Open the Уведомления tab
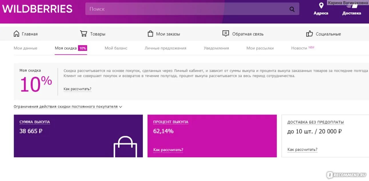The image size is (369, 181). (x=216, y=48)
